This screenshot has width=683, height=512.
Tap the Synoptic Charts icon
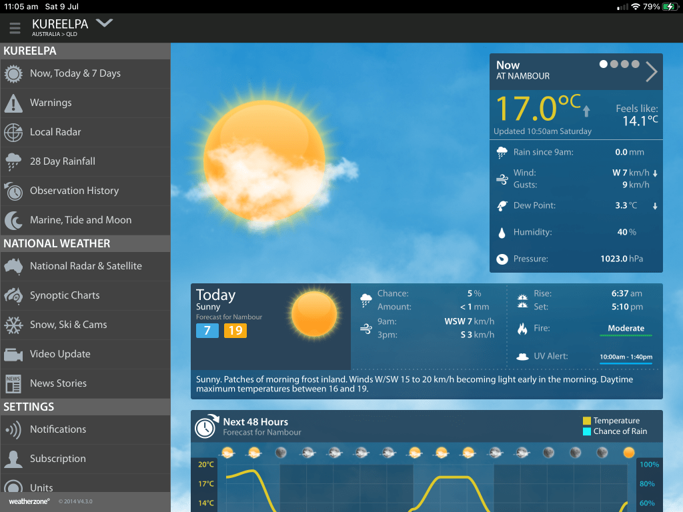[13, 295]
